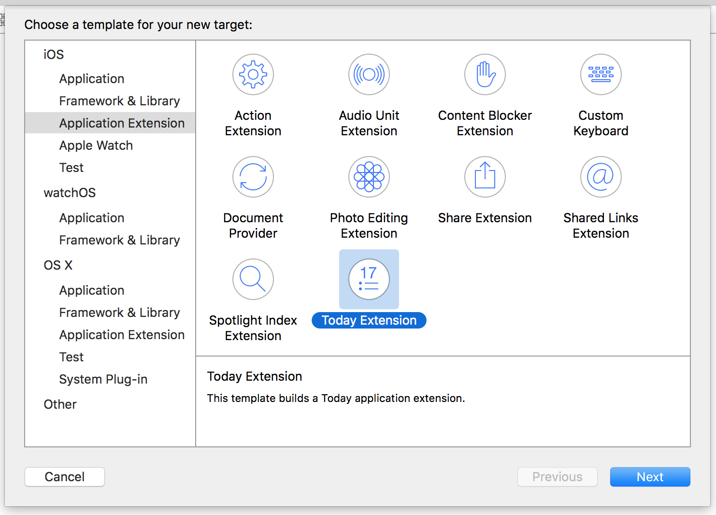Select iOS Test category in sidebar
Image resolution: width=716 pixels, height=515 pixels.
coord(72,168)
